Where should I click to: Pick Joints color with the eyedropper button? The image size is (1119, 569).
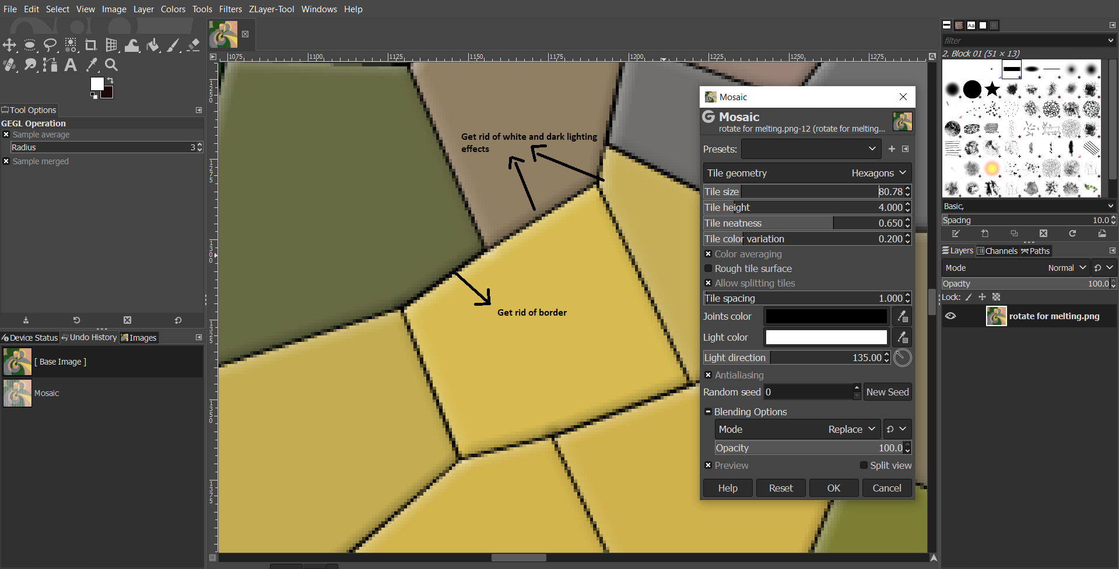click(x=902, y=316)
